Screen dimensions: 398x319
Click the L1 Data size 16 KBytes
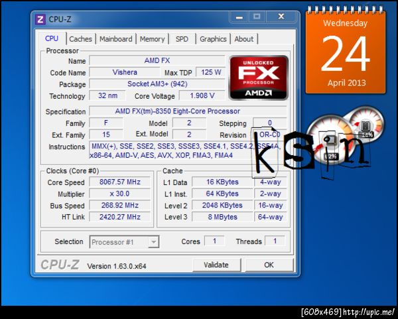pos(222,182)
